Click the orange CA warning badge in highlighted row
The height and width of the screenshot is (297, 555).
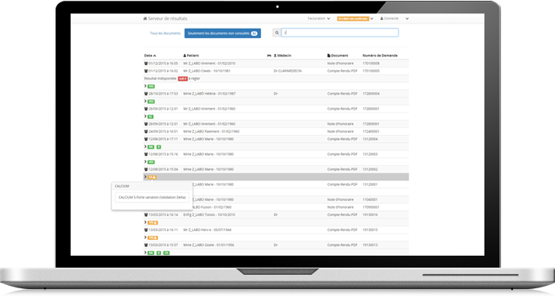coord(152,177)
